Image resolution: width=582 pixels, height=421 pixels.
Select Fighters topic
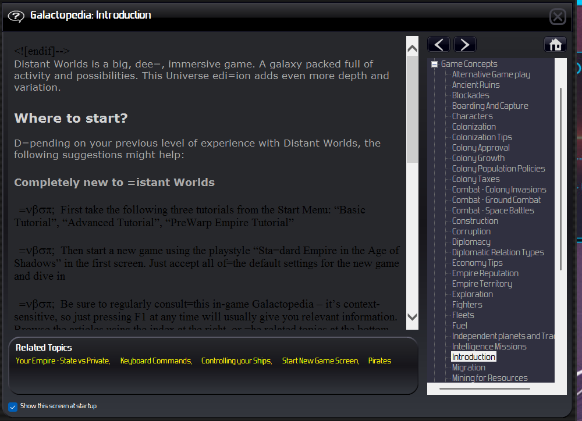(467, 305)
